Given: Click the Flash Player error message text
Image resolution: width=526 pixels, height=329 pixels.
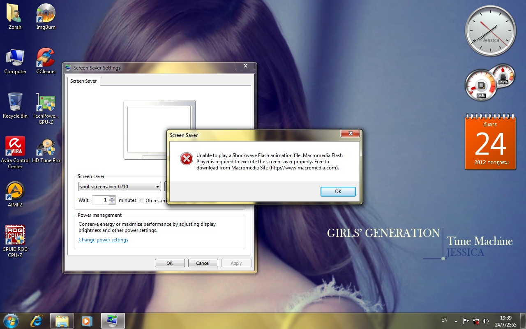Looking at the screenshot, I should click(x=270, y=162).
